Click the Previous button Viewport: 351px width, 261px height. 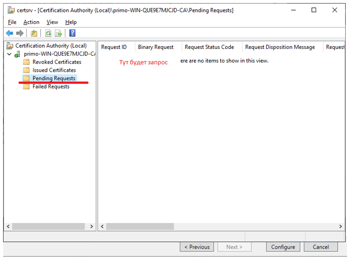click(x=197, y=247)
